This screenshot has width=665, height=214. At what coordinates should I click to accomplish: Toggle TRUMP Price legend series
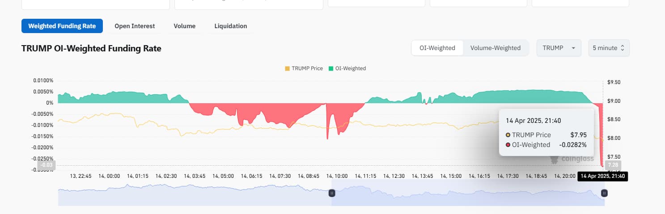coord(304,68)
